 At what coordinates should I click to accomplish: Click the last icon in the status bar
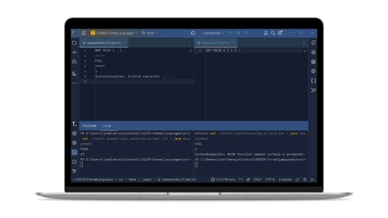pyautogui.click(x=312, y=179)
